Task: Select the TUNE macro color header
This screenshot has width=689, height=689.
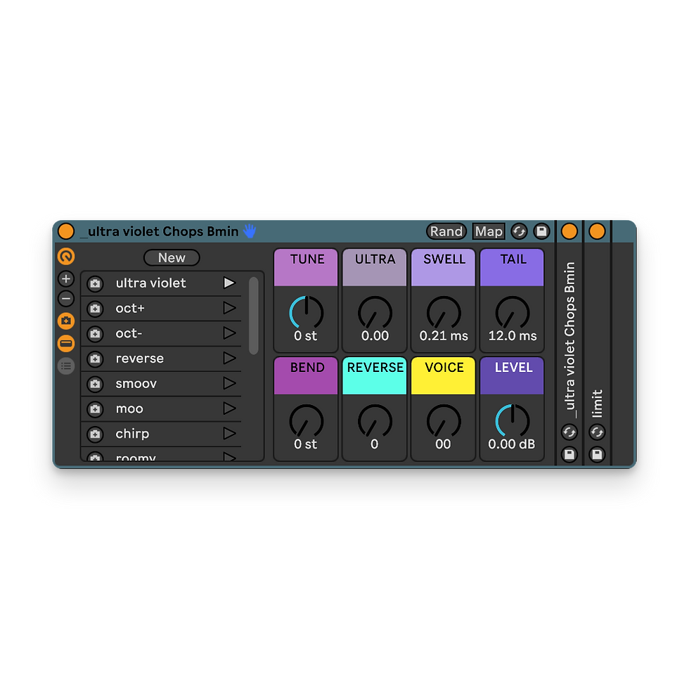Action: [306, 268]
